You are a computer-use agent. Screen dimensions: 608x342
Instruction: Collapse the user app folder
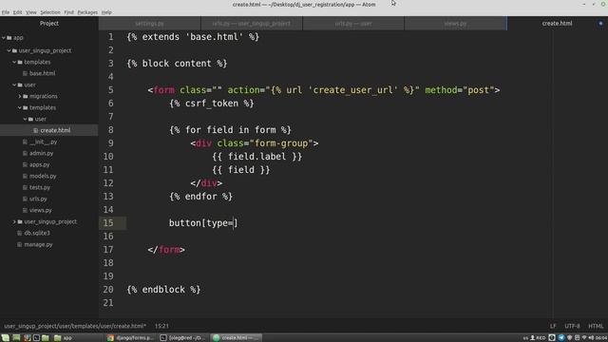(x=14, y=85)
